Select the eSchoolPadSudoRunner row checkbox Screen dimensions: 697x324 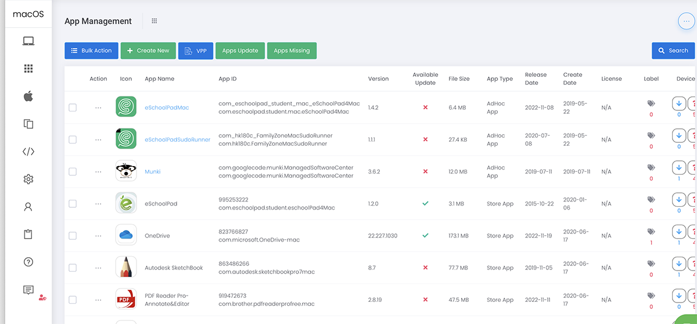click(x=73, y=139)
